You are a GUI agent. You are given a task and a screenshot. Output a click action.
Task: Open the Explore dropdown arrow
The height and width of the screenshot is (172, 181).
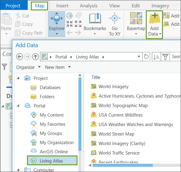click(x=57, y=34)
